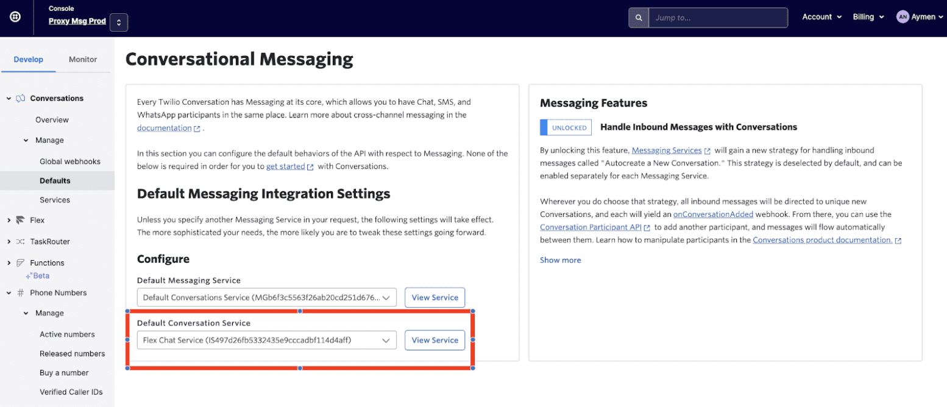Image resolution: width=947 pixels, height=407 pixels.
Task: Open TaskRouter via its sidebar icon
Action: click(x=21, y=241)
